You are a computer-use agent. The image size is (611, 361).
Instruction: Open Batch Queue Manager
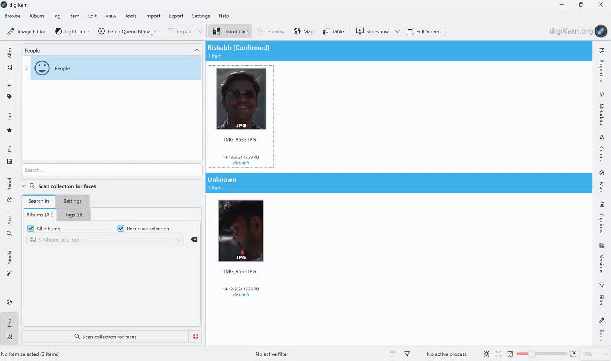pos(128,31)
